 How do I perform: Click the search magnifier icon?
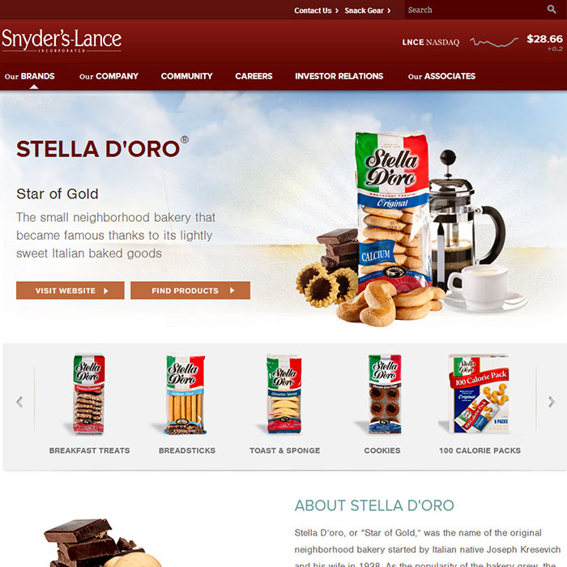pos(551,10)
